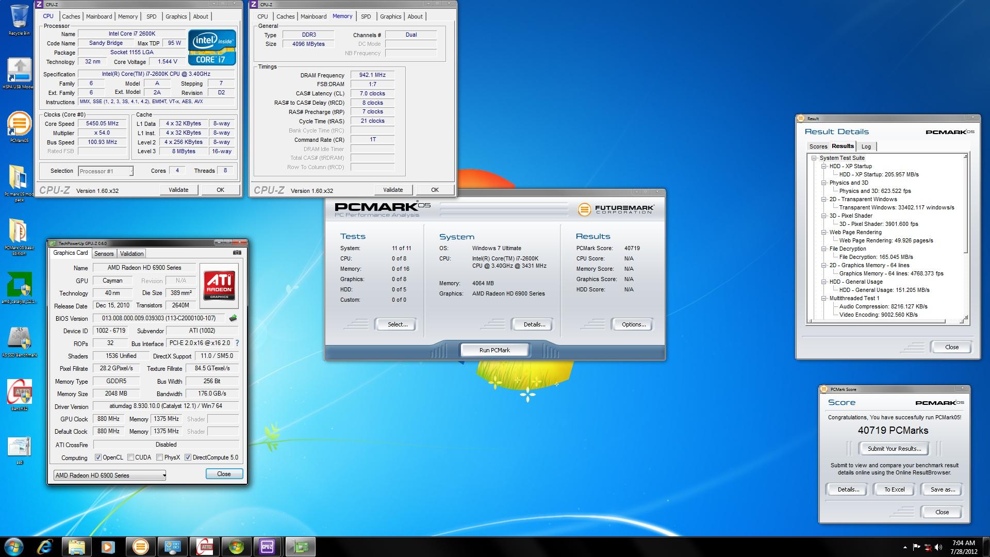Select the PCMark 05 Basic Edition desktop icon
This screenshot has width=990, height=557.
[19, 236]
